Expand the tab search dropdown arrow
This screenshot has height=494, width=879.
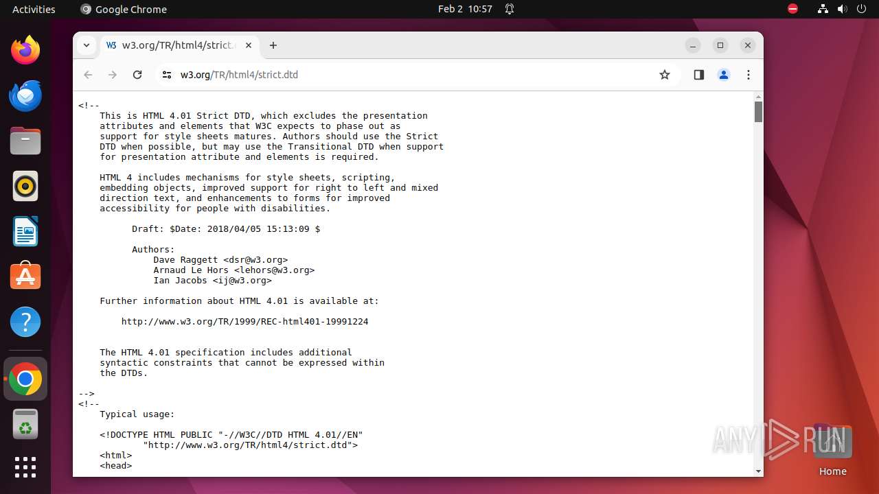coord(87,45)
